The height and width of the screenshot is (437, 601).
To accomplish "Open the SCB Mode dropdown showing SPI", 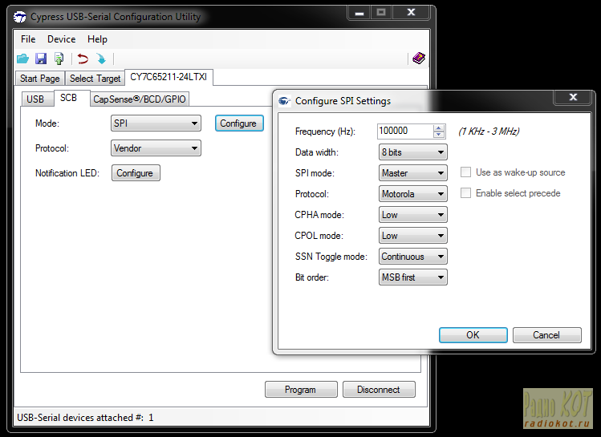I will 156,123.
